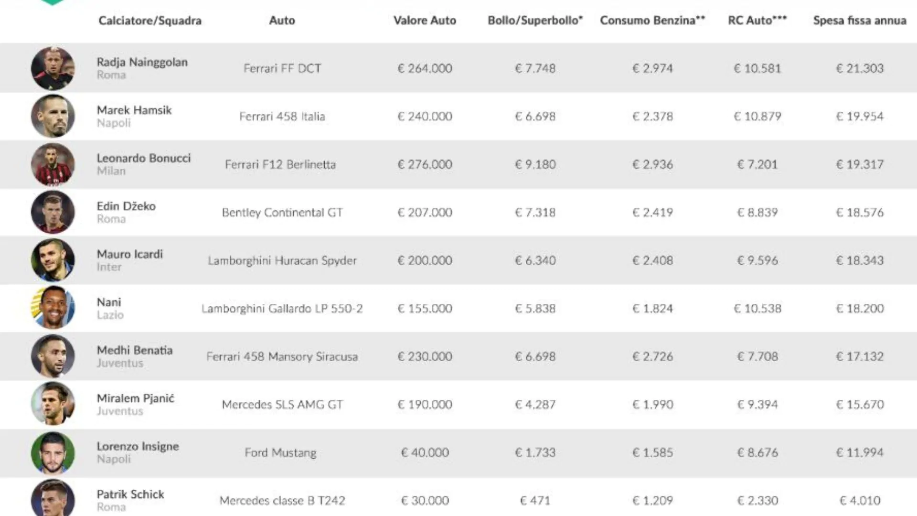The height and width of the screenshot is (516, 917).
Task: Select the Bollo/Superbollo column header
Action: click(x=535, y=21)
